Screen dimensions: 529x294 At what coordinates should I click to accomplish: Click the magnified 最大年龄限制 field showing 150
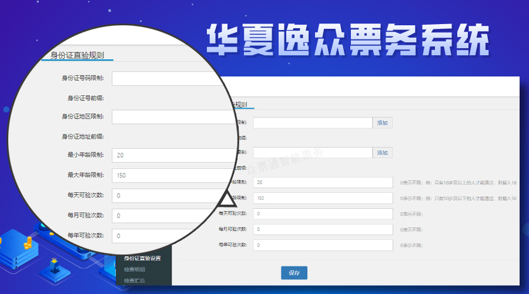tap(173, 176)
